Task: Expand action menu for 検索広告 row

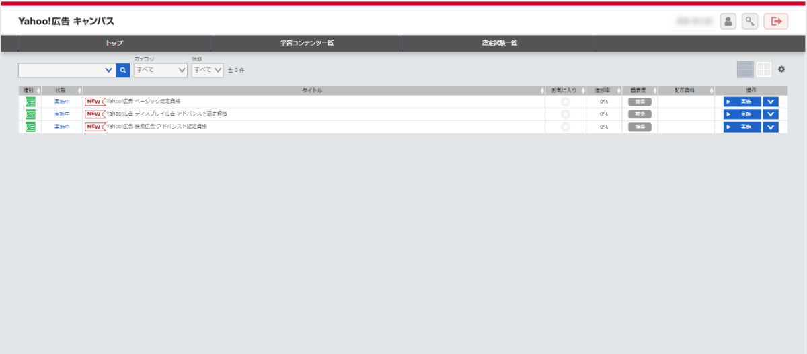Action: (771, 127)
